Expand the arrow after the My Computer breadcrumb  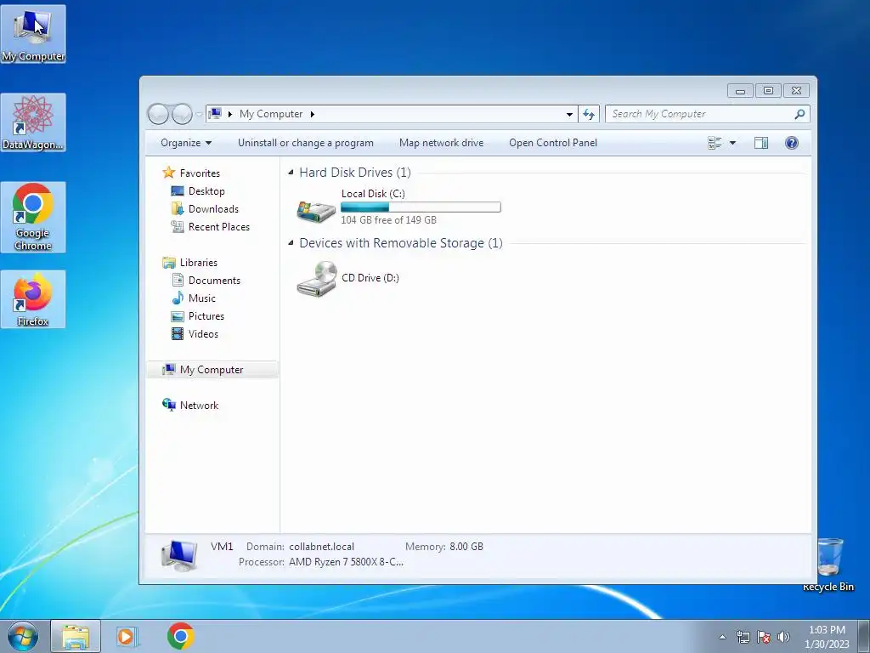click(313, 114)
